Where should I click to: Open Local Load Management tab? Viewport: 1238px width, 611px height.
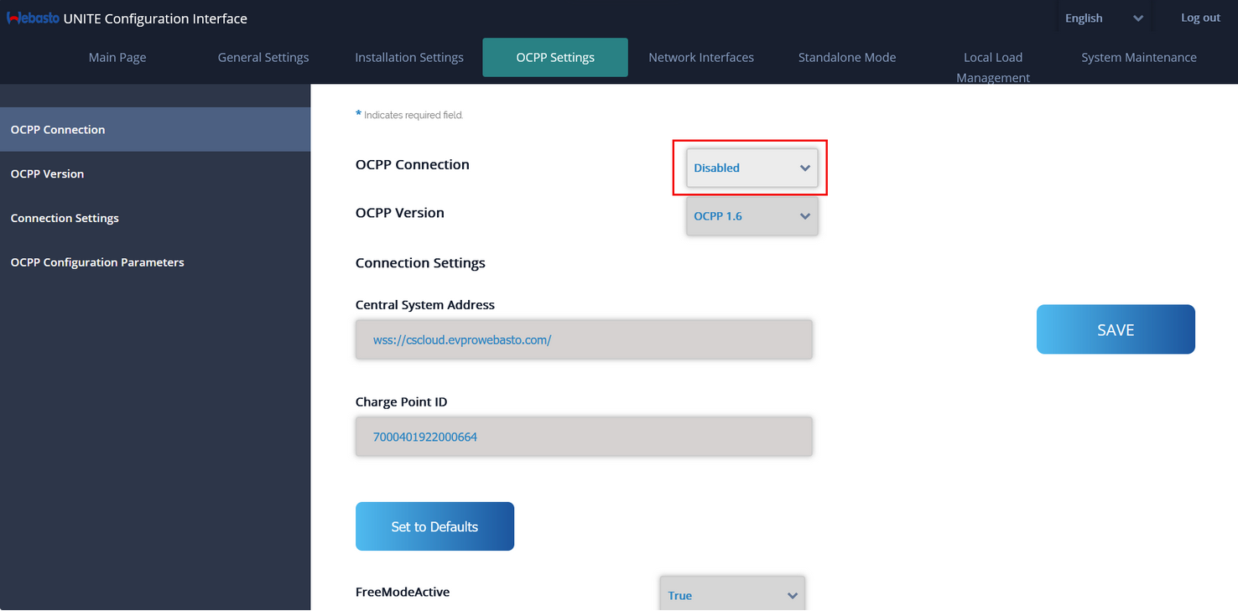tap(993, 67)
